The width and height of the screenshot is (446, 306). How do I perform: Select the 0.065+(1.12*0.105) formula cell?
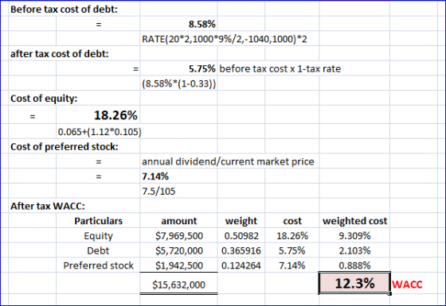100,132
